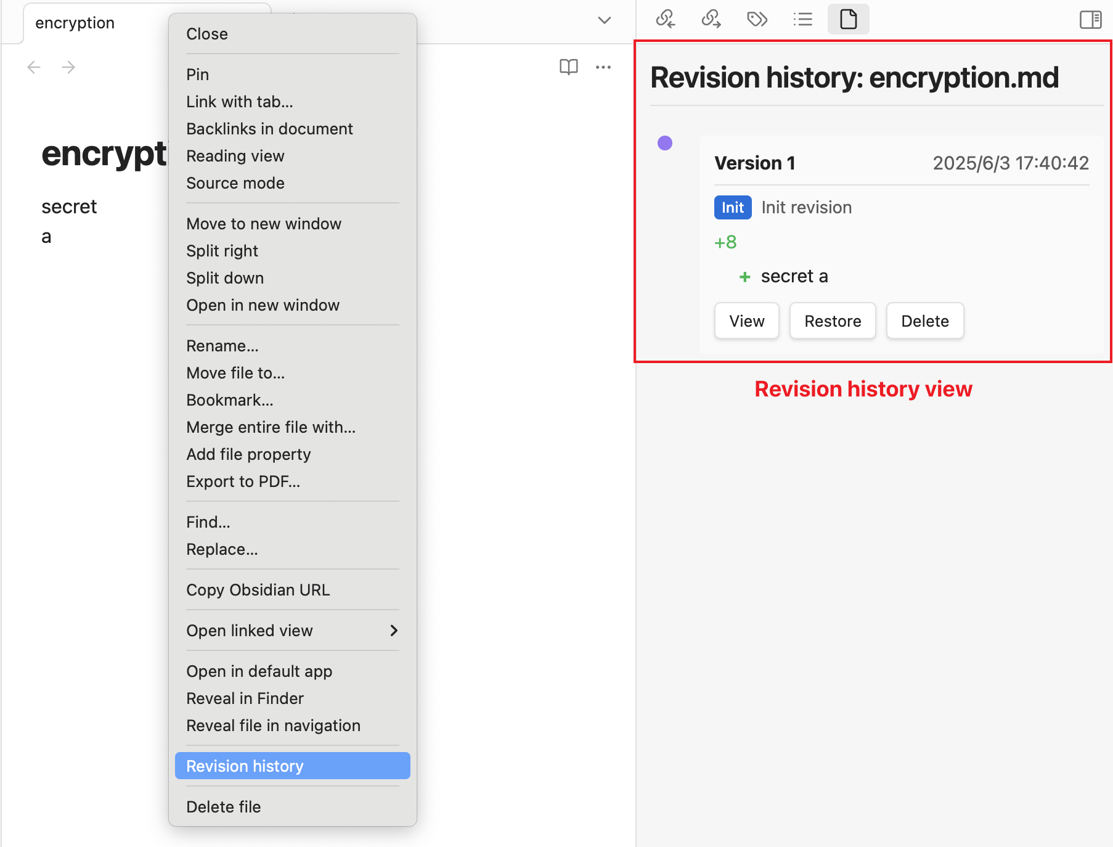1113x847 pixels.
Task: Show the tags panel icon
Action: pos(757,19)
